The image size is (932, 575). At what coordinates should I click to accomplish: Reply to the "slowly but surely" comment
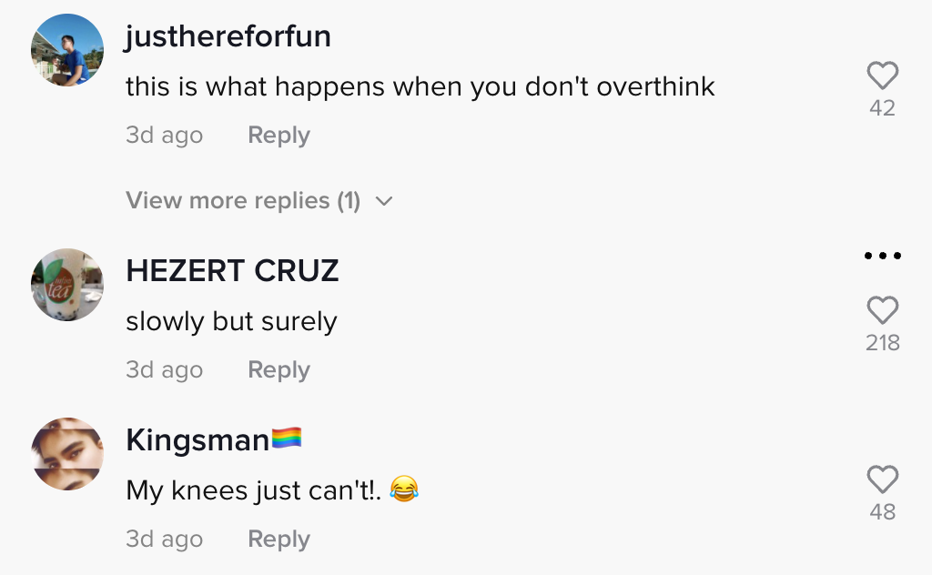coord(279,370)
